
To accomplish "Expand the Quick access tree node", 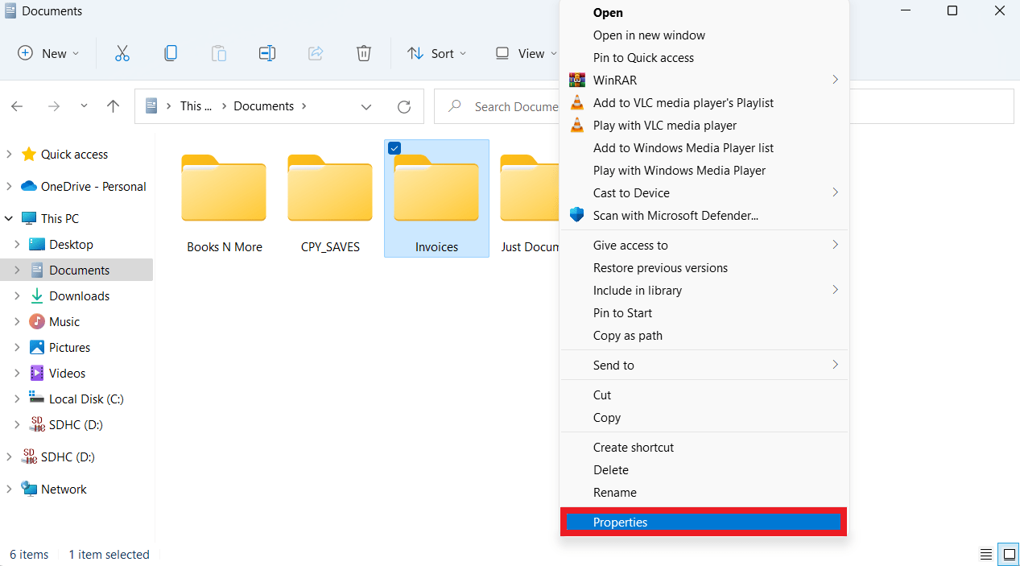I will (10, 154).
